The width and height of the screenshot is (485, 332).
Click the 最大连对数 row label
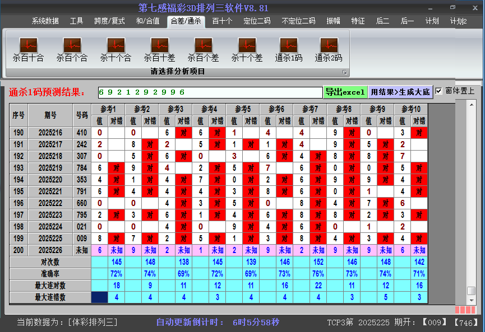click(x=50, y=286)
